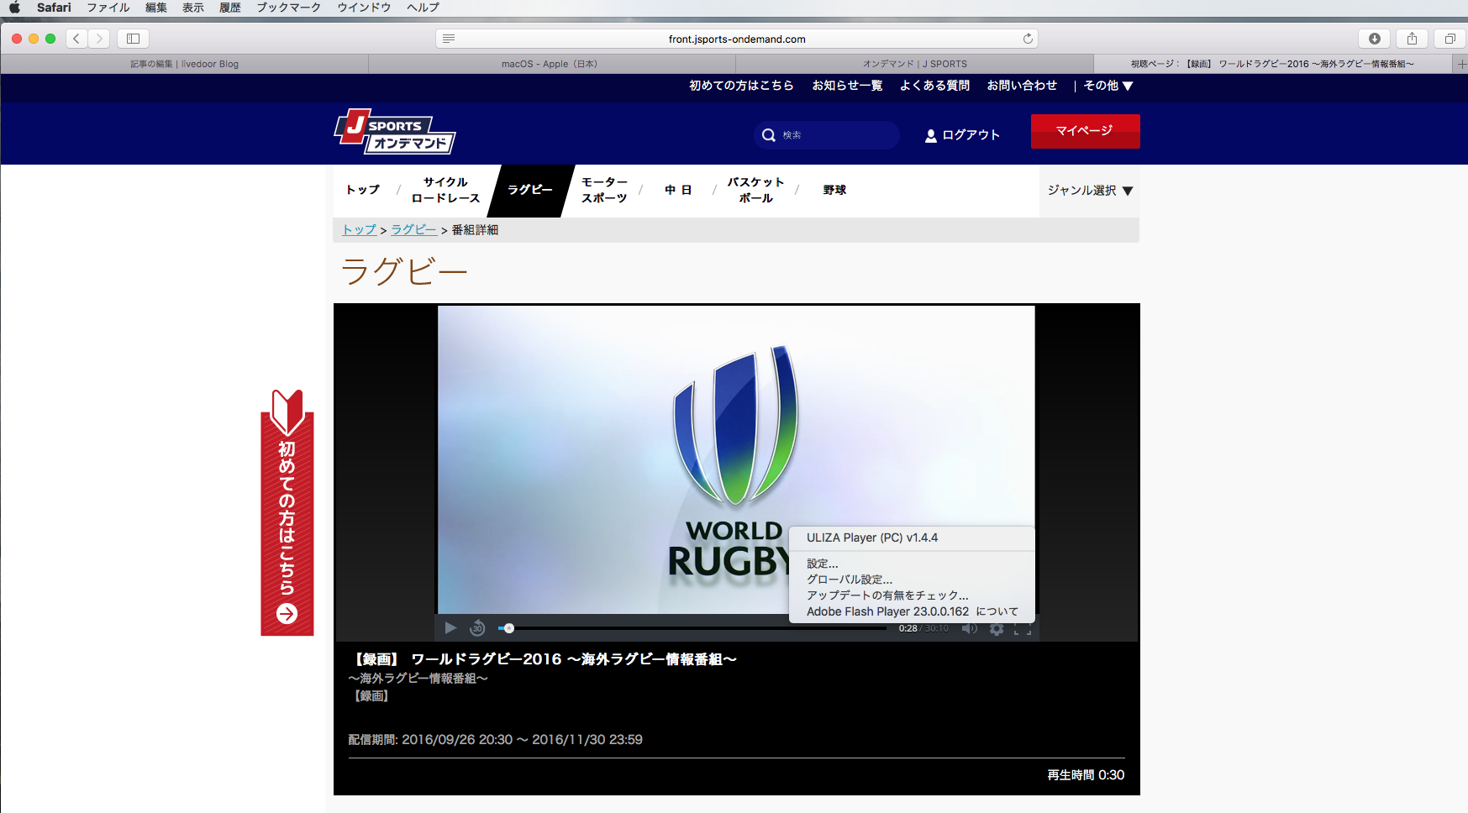The width and height of the screenshot is (1468, 813).
Task: Click the Apple menu icon
Action: (14, 8)
